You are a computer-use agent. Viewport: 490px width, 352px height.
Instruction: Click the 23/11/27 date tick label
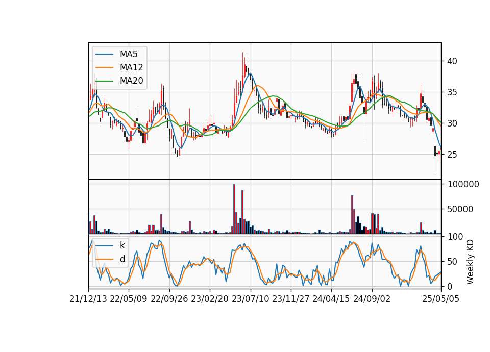[291, 299]
